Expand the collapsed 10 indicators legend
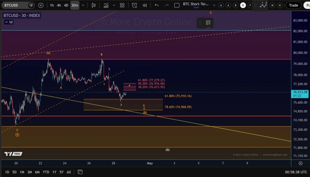The image size is (310, 177). click(9, 22)
